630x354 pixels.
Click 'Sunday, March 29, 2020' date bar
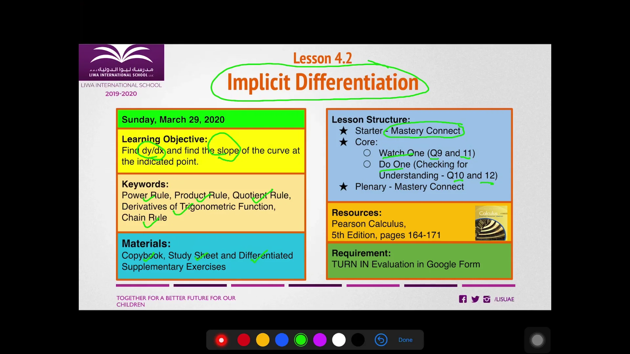(x=211, y=119)
